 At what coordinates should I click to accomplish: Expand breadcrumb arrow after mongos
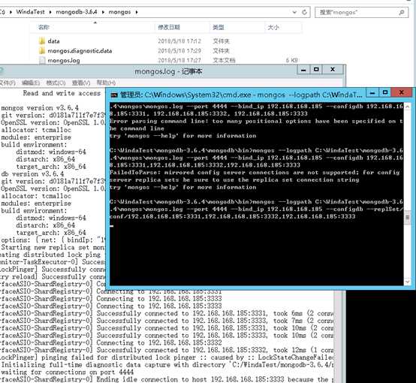click(137, 12)
